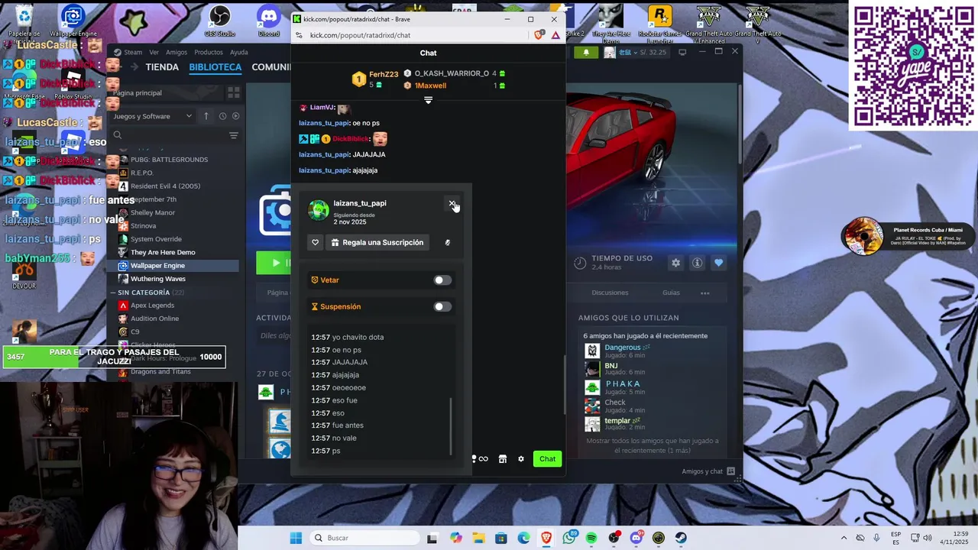Open the Guías tab in Steam

(671, 293)
